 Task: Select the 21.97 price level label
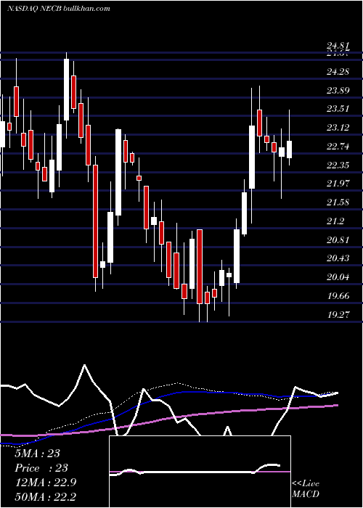(x=338, y=184)
